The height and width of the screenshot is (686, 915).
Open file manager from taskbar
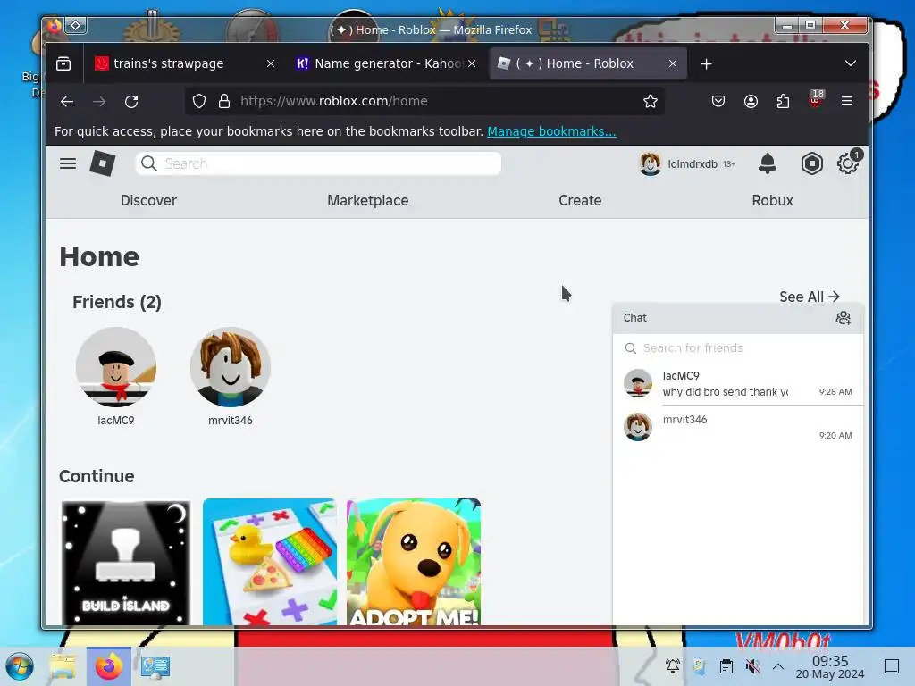[63, 666]
